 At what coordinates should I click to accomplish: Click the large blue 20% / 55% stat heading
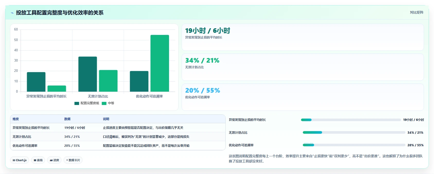point(202,91)
